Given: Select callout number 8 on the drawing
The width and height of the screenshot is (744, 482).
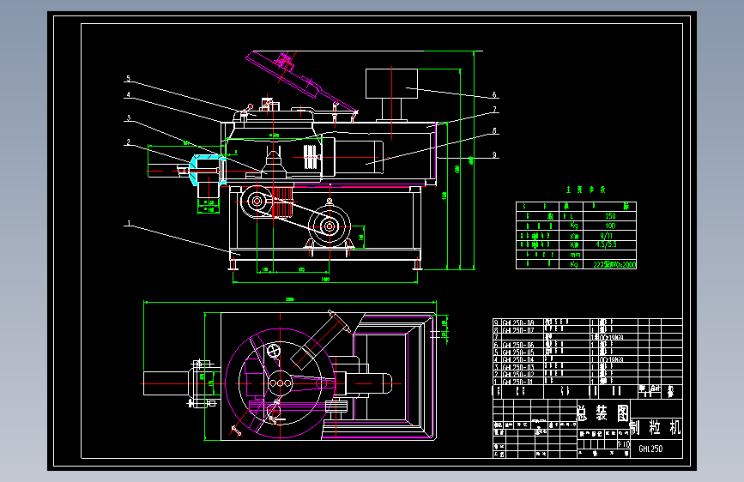Looking at the screenshot, I should (494, 131).
